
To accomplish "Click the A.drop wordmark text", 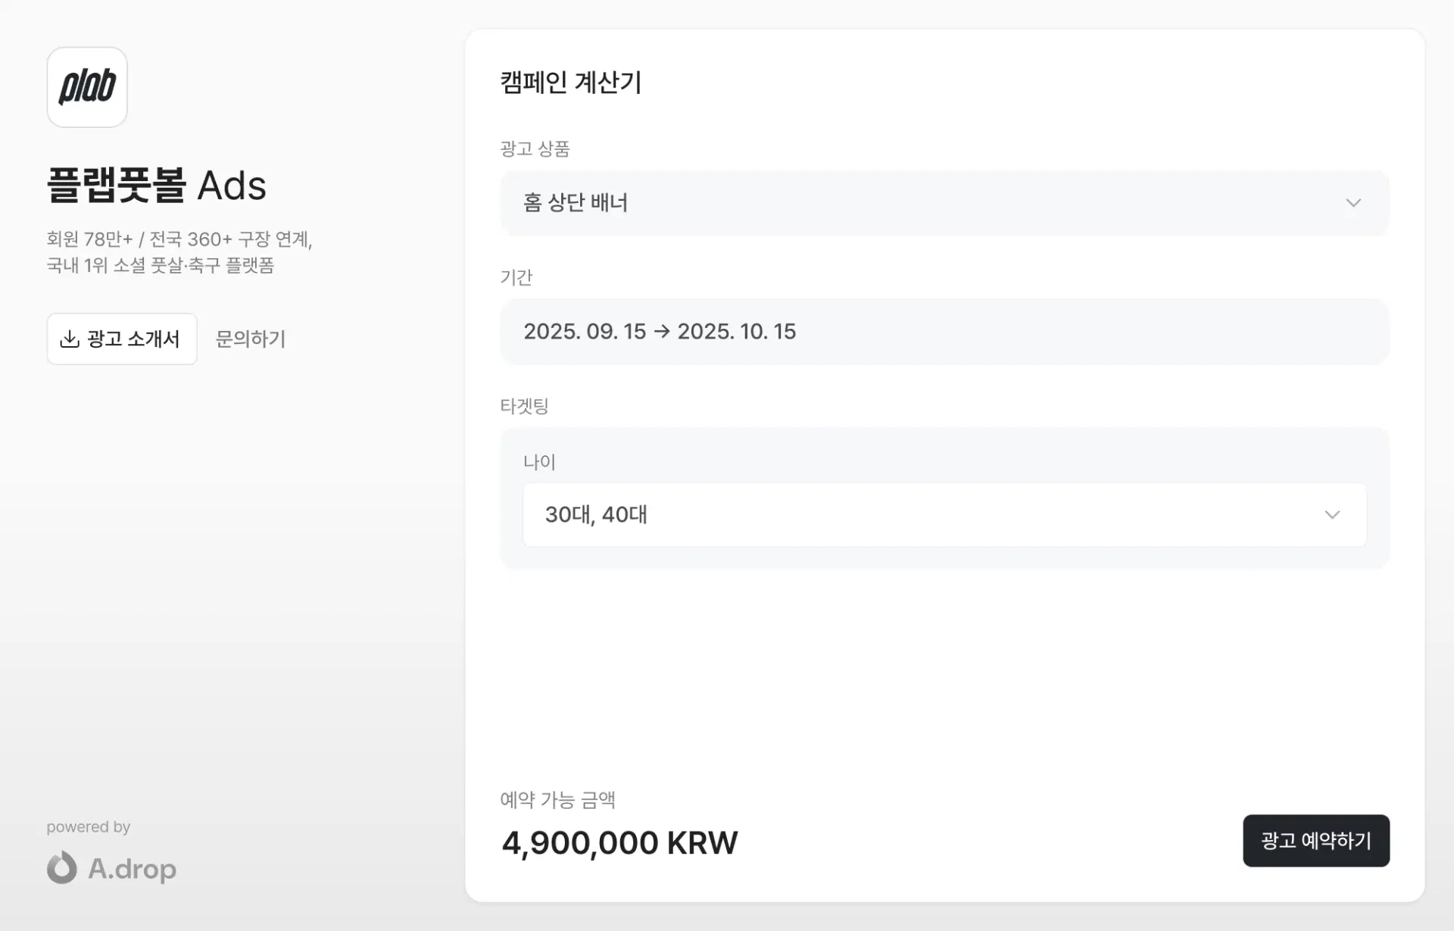I will point(133,869).
